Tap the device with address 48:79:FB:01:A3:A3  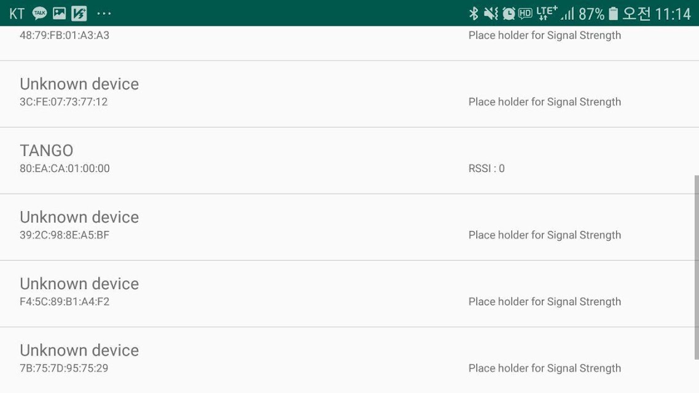[349, 43]
